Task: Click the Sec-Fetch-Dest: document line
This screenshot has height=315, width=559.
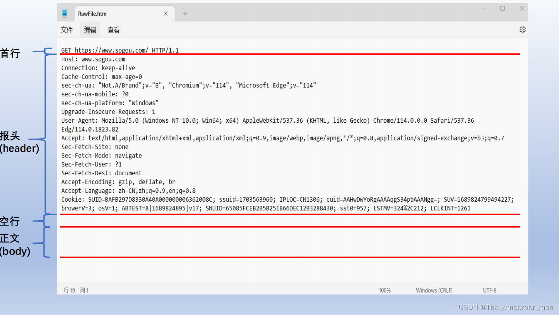Action: [101, 173]
